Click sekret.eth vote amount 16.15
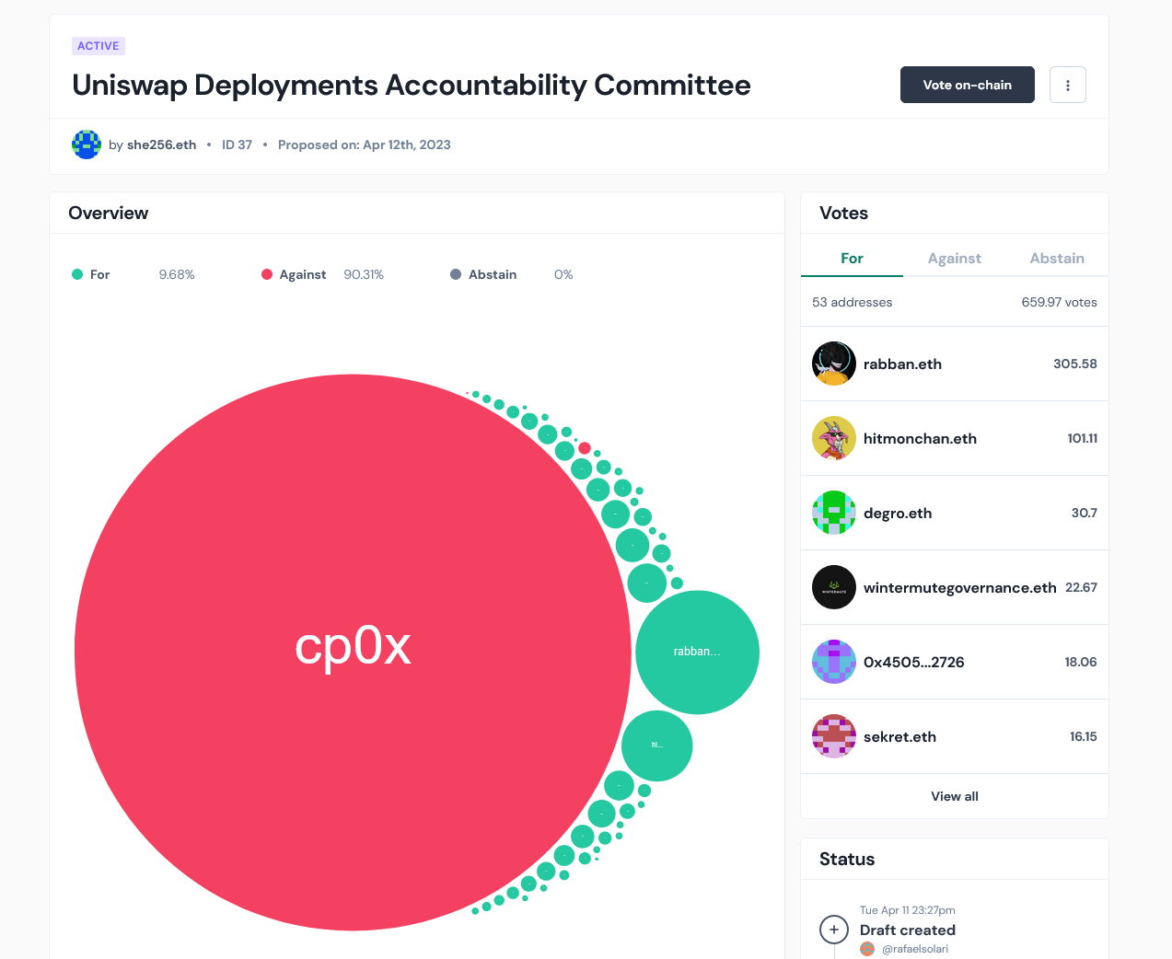 tap(1084, 736)
